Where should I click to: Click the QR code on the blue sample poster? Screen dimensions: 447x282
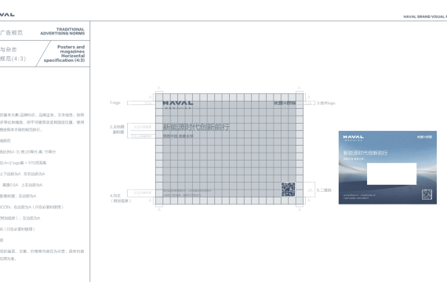(x=427, y=194)
